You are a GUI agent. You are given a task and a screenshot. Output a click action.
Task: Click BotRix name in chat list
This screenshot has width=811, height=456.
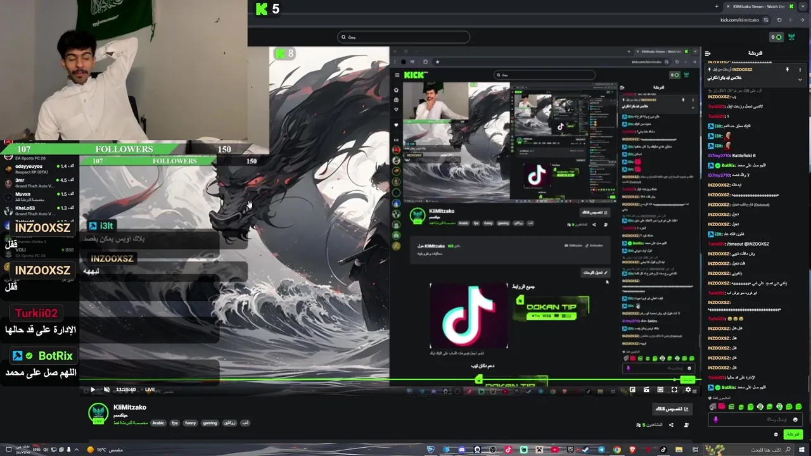click(x=729, y=387)
